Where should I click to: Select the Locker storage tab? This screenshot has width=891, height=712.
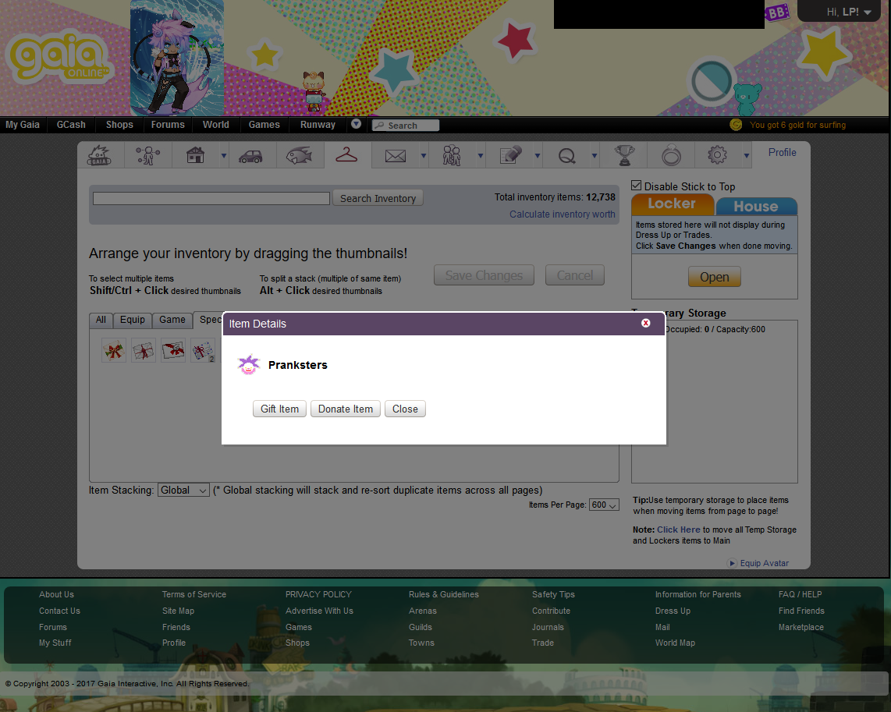673,204
